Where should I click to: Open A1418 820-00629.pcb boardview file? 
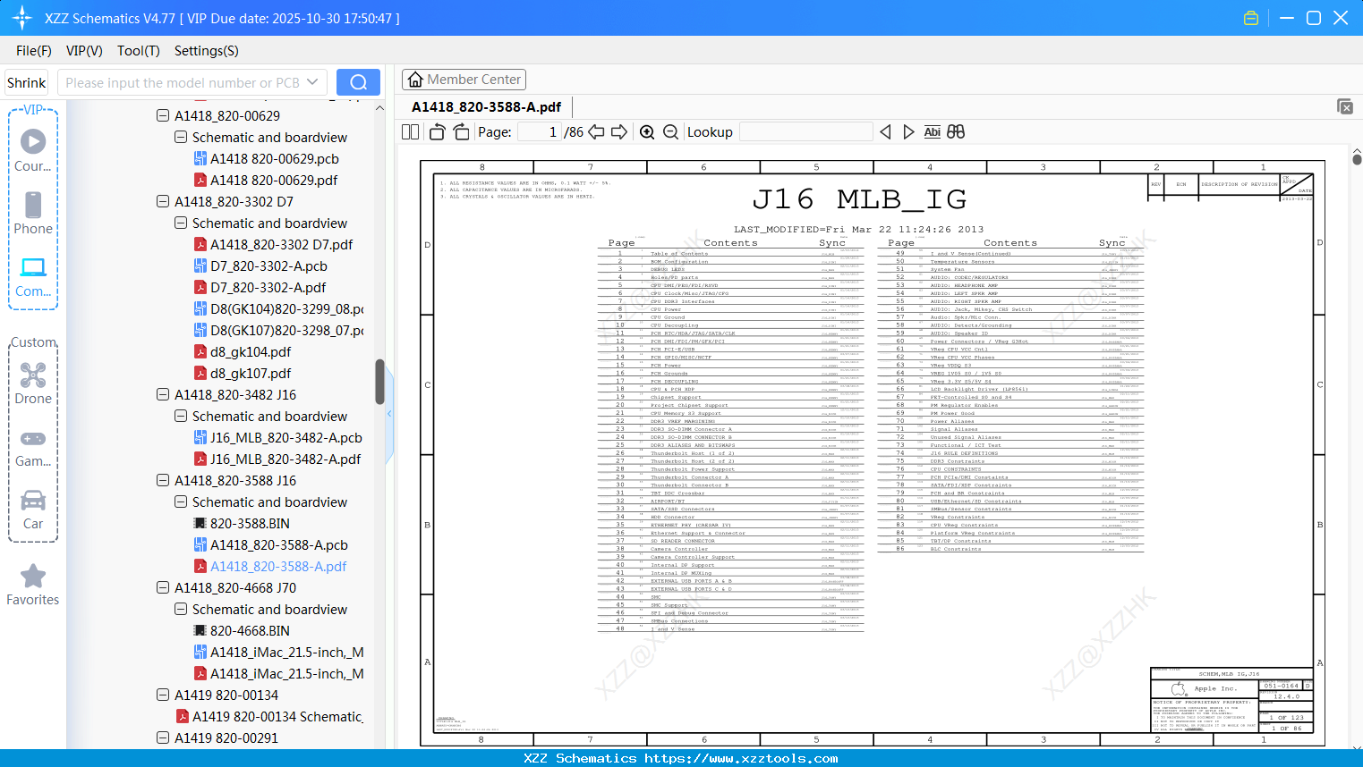click(x=274, y=158)
